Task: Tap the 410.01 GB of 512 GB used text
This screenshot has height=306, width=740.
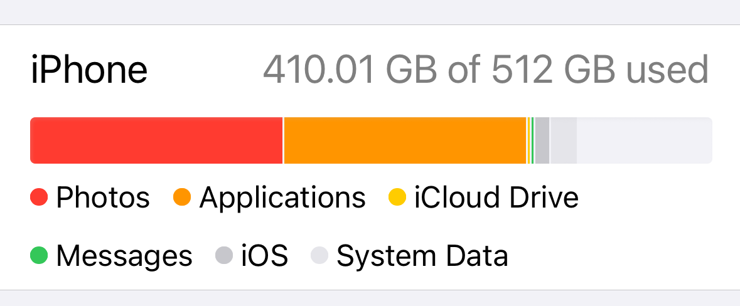Action: click(x=486, y=70)
